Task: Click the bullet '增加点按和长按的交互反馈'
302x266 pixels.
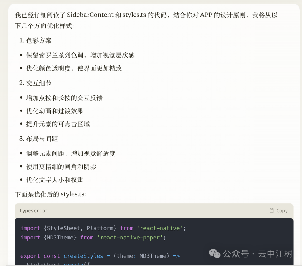Action: (64, 98)
